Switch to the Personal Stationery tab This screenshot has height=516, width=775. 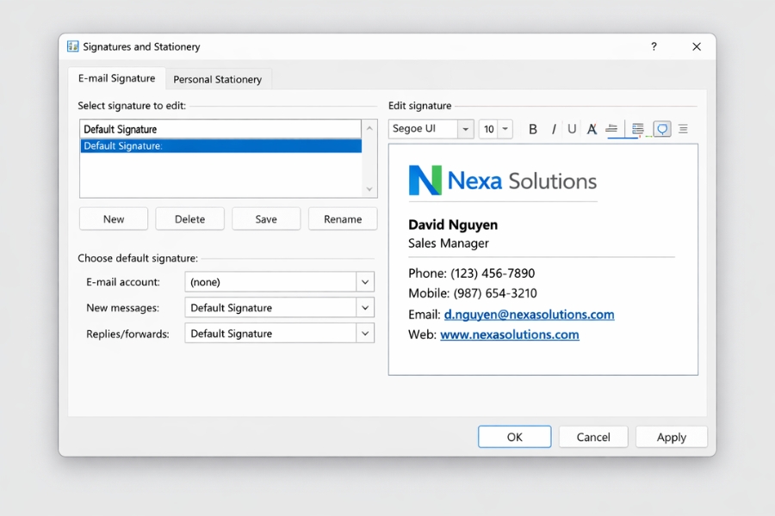pos(218,78)
